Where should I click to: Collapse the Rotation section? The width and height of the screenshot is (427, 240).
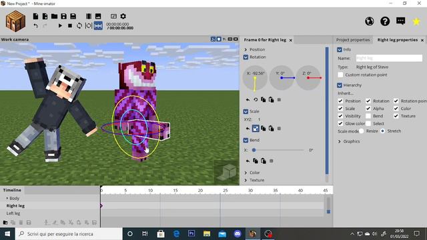tap(246, 57)
